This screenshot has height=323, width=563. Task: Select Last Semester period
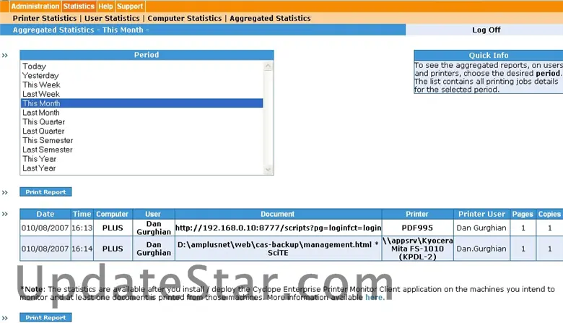pyautogui.click(x=141, y=150)
